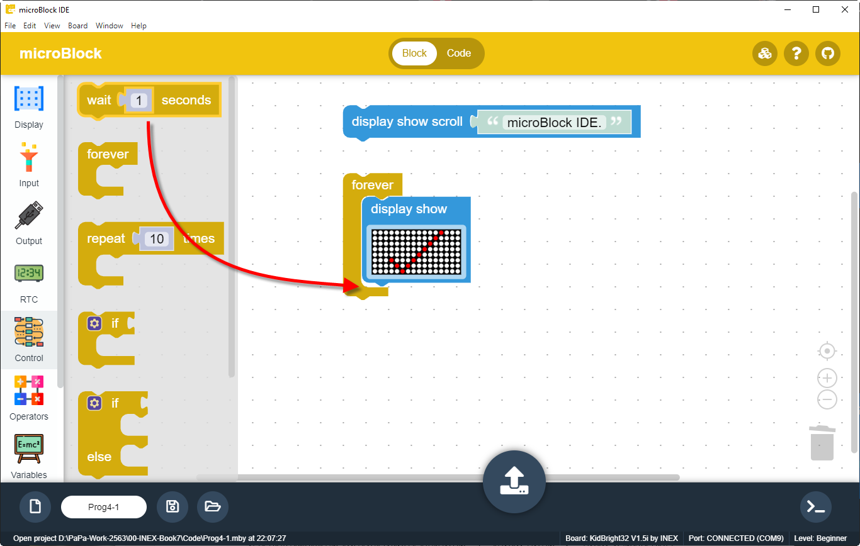Select the Control block category
860x546 pixels.
pyautogui.click(x=29, y=339)
